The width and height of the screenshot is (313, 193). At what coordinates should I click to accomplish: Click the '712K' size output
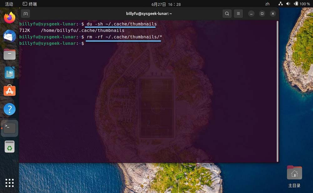pyautogui.click(x=24, y=31)
